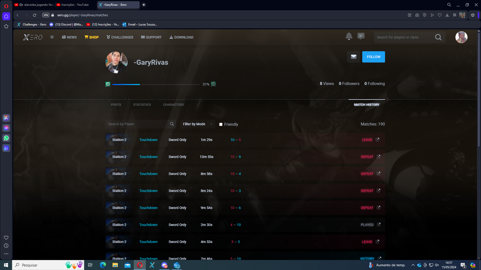Click the envelope message button beside Follow

point(353,57)
